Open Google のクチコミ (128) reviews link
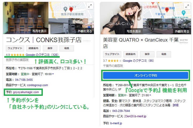 (x=42, y=55)
